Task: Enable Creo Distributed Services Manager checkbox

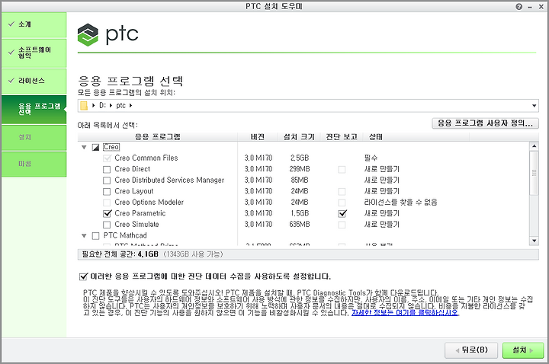Action: (107, 180)
